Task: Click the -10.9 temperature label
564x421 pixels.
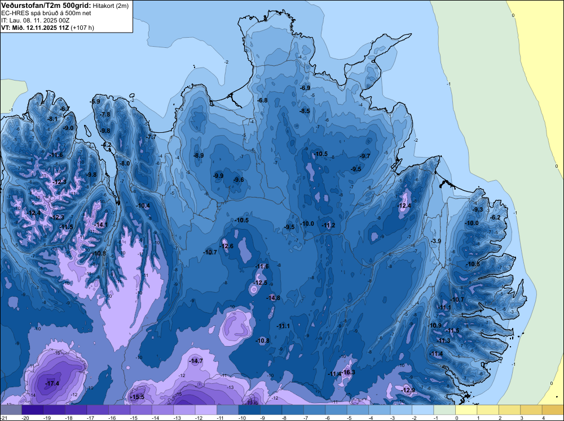Action: click(x=434, y=325)
